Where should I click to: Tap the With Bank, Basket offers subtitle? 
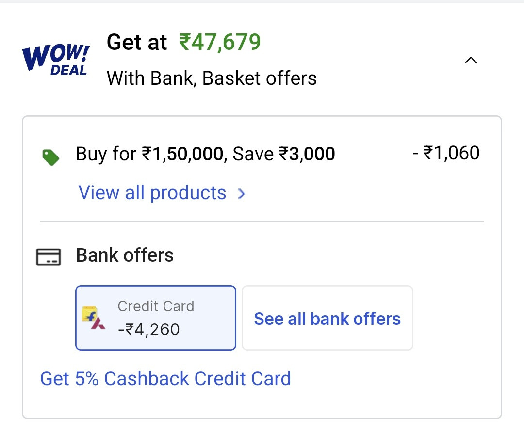pos(212,78)
